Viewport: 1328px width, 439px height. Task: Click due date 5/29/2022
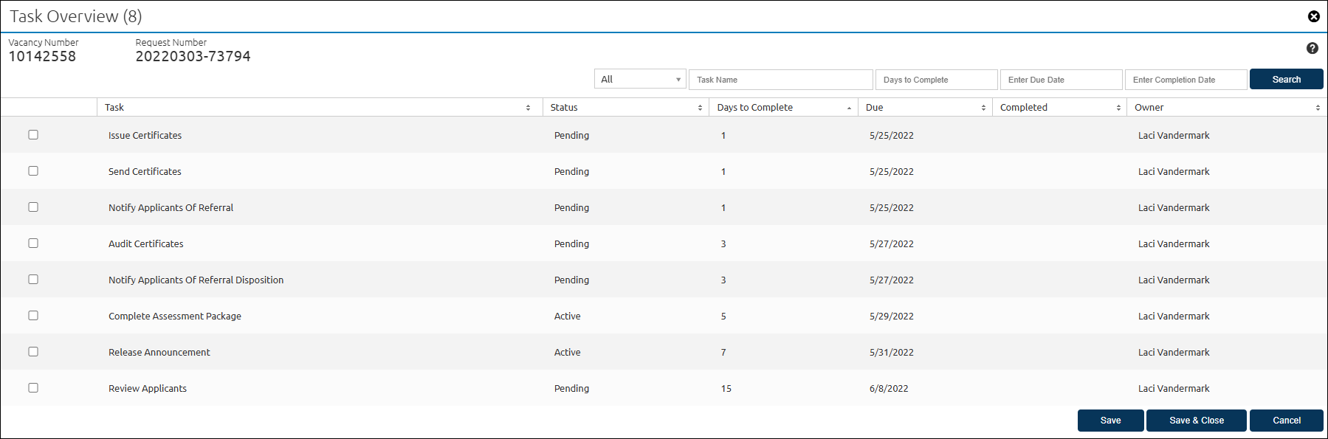(x=892, y=317)
